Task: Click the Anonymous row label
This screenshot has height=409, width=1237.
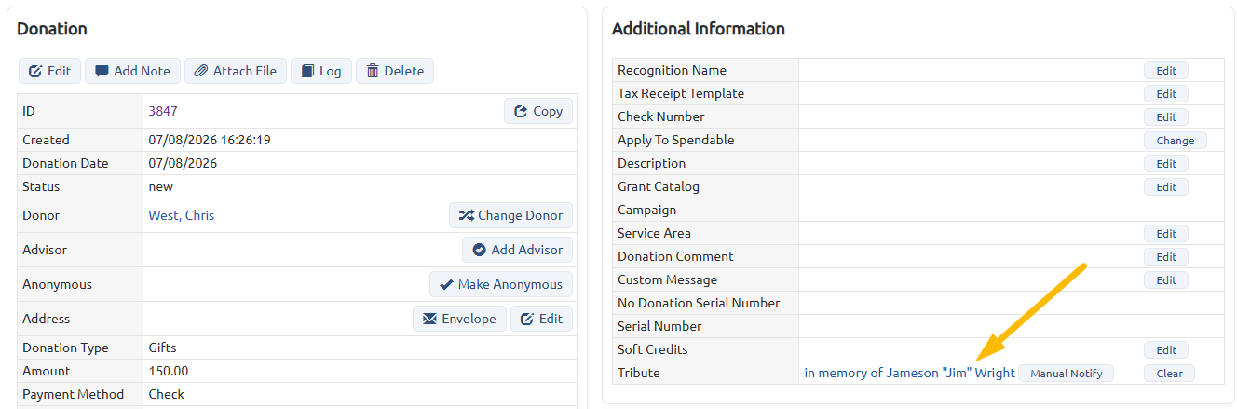Action: [x=57, y=284]
